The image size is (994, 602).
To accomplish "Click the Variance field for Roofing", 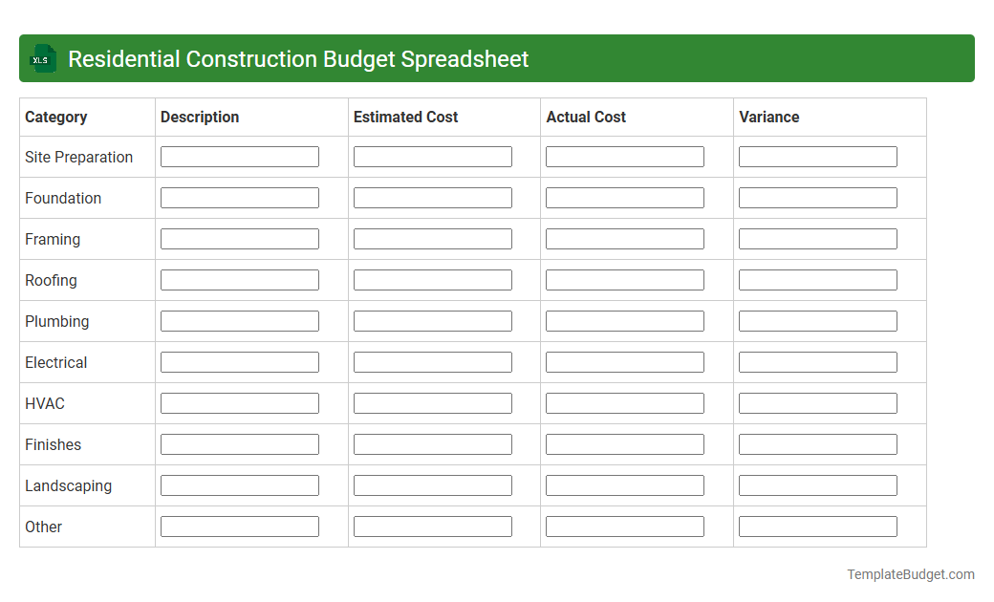I will click(x=817, y=279).
